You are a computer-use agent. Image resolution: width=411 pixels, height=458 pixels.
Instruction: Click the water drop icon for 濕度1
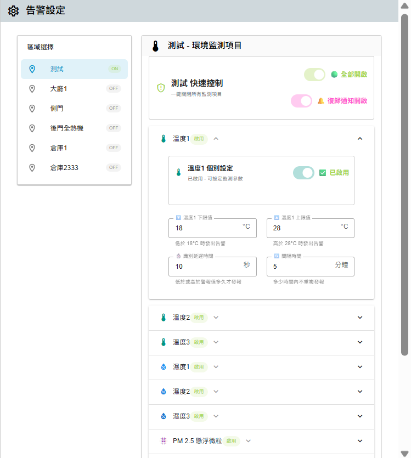coord(163,366)
